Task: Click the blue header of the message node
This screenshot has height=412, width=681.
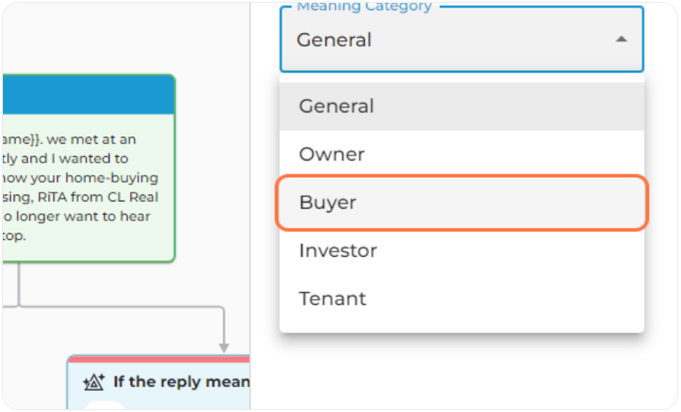Action: [88, 95]
